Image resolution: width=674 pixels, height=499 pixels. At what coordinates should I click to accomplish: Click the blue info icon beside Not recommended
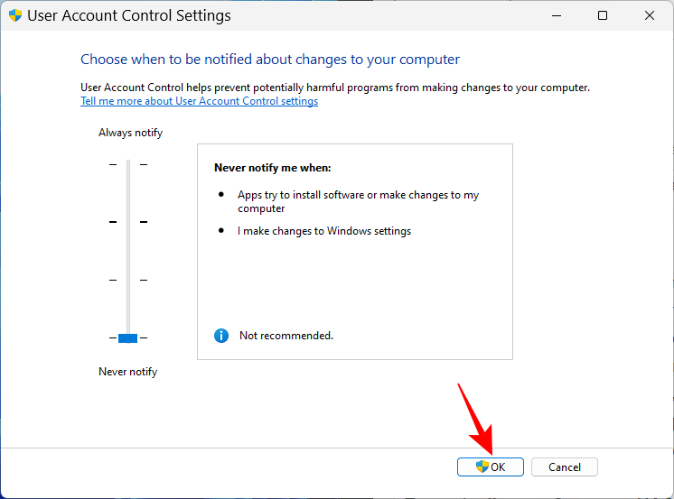coord(221,336)
